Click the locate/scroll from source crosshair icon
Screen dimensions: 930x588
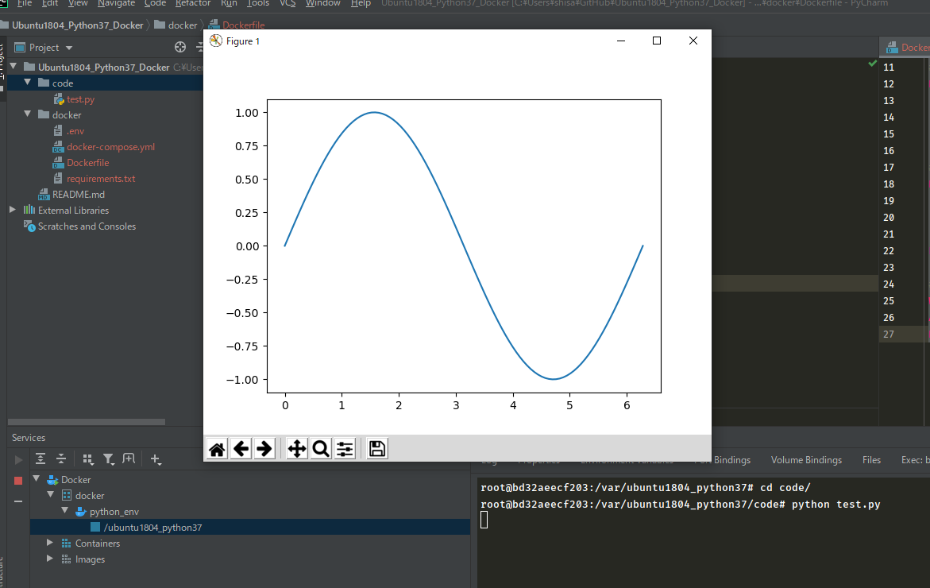(x=180, y=47)
